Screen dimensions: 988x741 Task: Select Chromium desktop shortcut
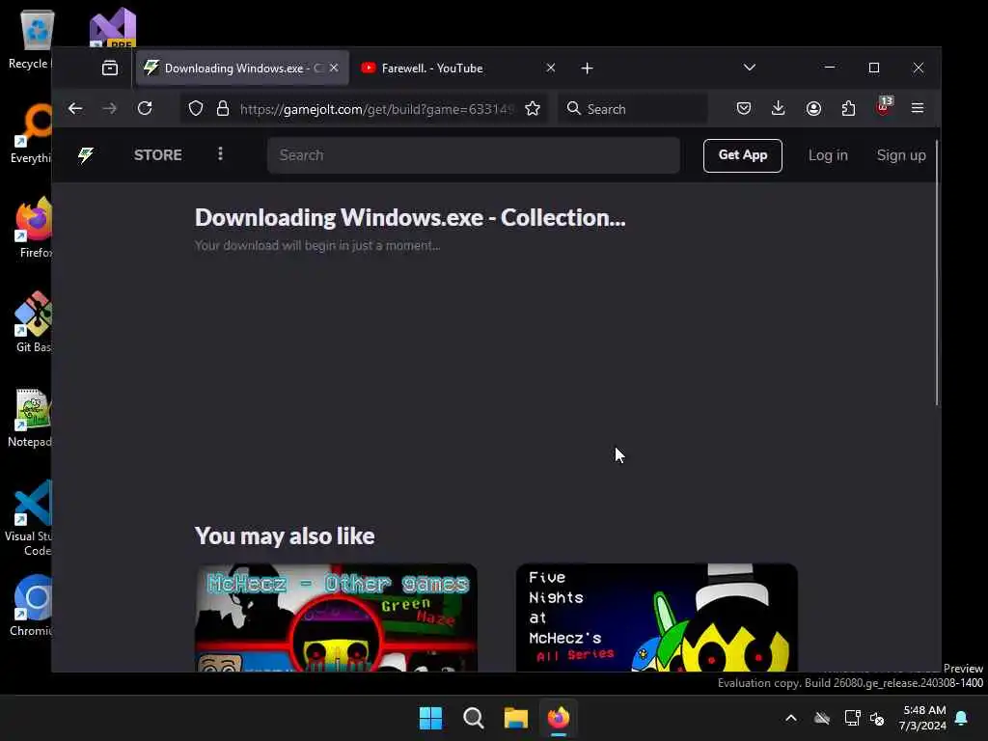pos(32,606)
